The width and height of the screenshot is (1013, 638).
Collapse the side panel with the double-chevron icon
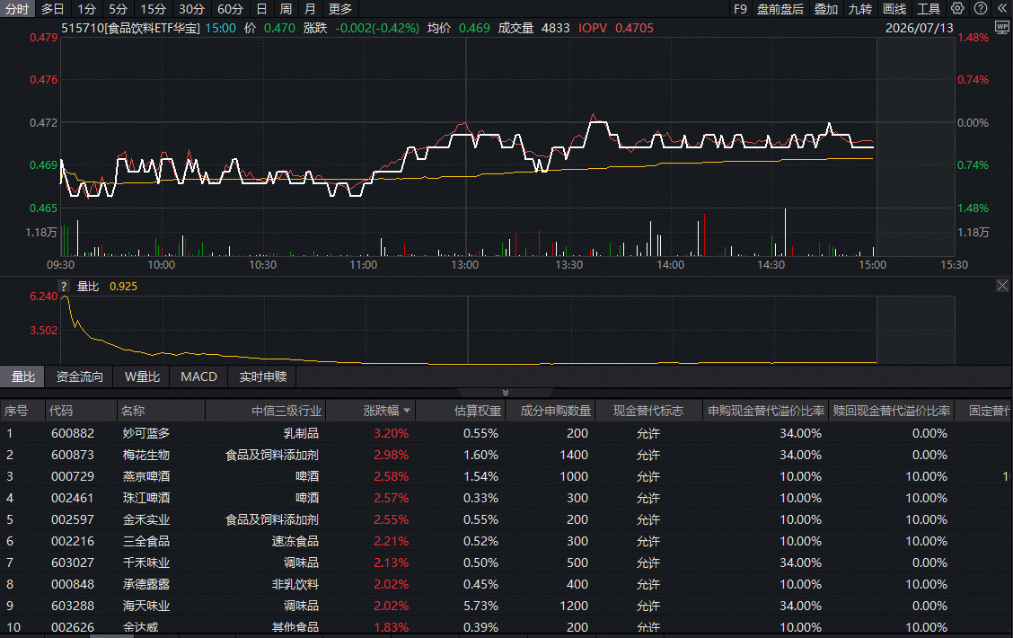point(1002,8)
